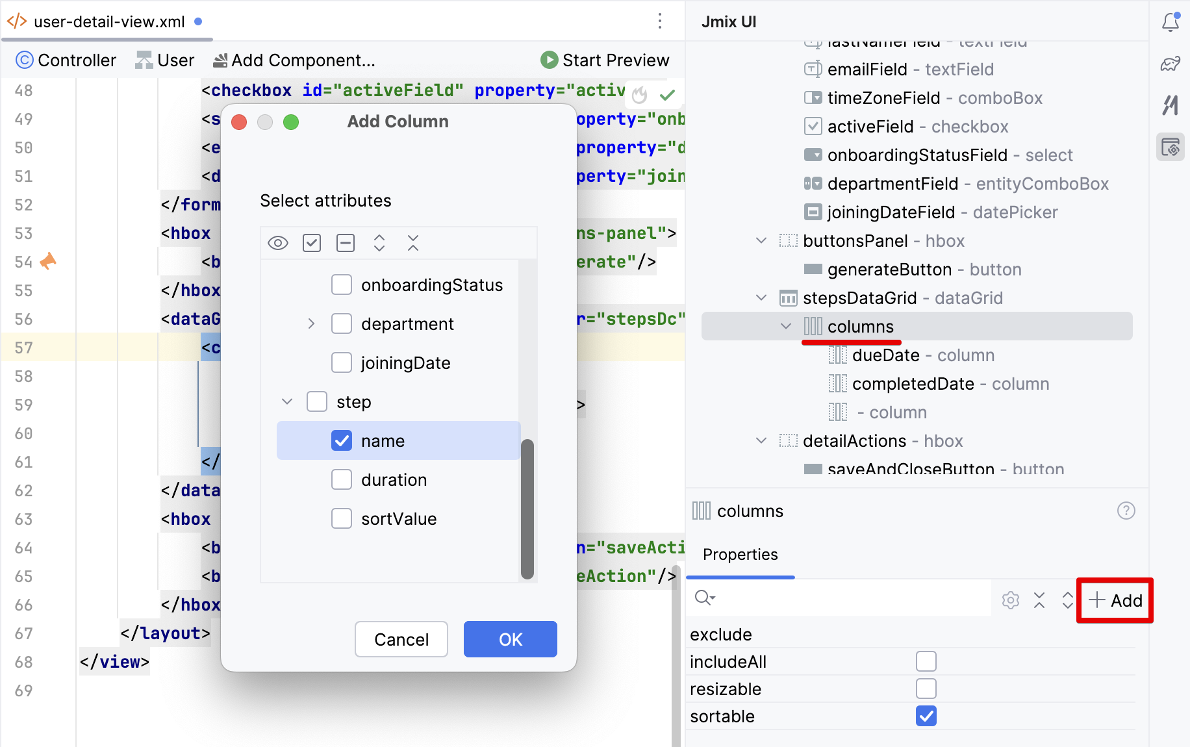Click the notifications bell icon
The width and height of the screenshot is (1190, 747).
[x=1171, y=22]
